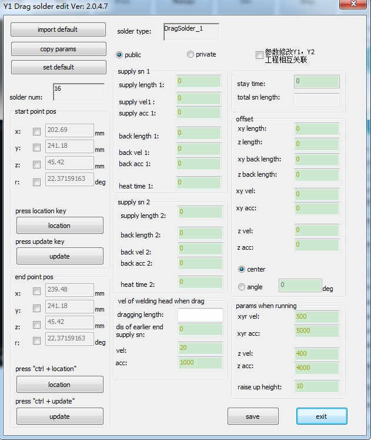Focus the stay time field

point(316,81)
